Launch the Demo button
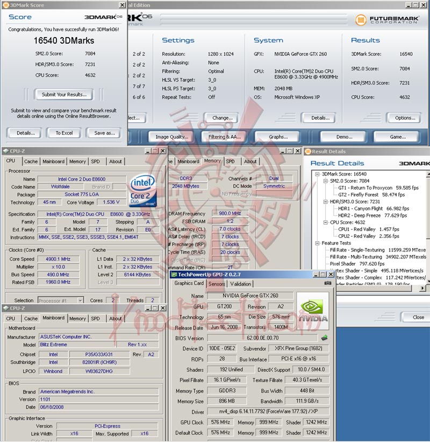 pyautogui.click(x=344, y=137)
